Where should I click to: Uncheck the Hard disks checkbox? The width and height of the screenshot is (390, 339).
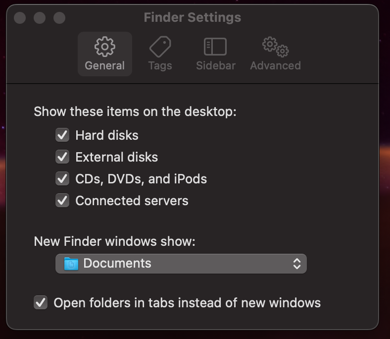pyautogui.click(x=62, y=135)
